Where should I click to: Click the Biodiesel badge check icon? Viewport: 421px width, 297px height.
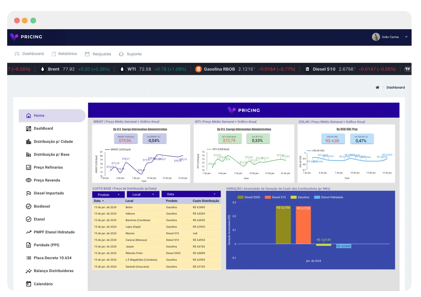coord(28,206)
